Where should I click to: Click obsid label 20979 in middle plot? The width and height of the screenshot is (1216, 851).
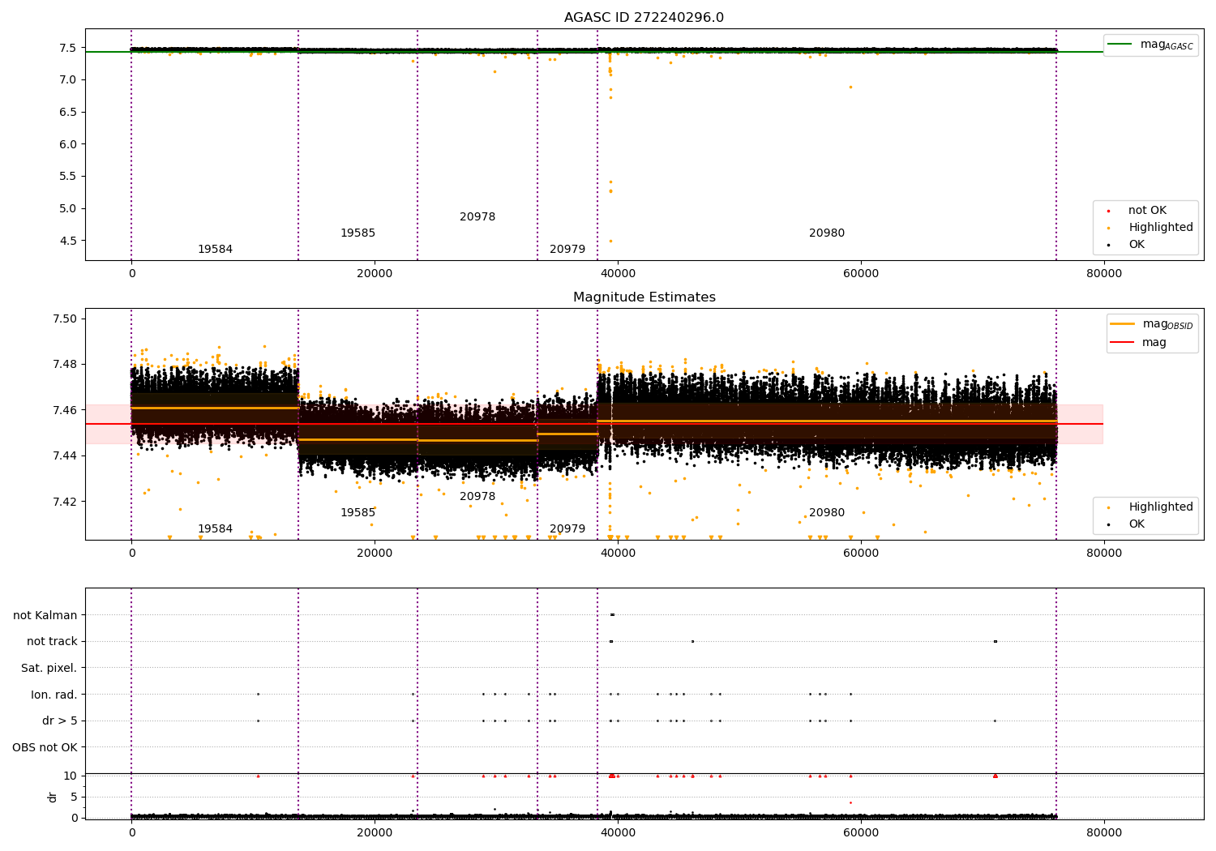pos(567,528)
